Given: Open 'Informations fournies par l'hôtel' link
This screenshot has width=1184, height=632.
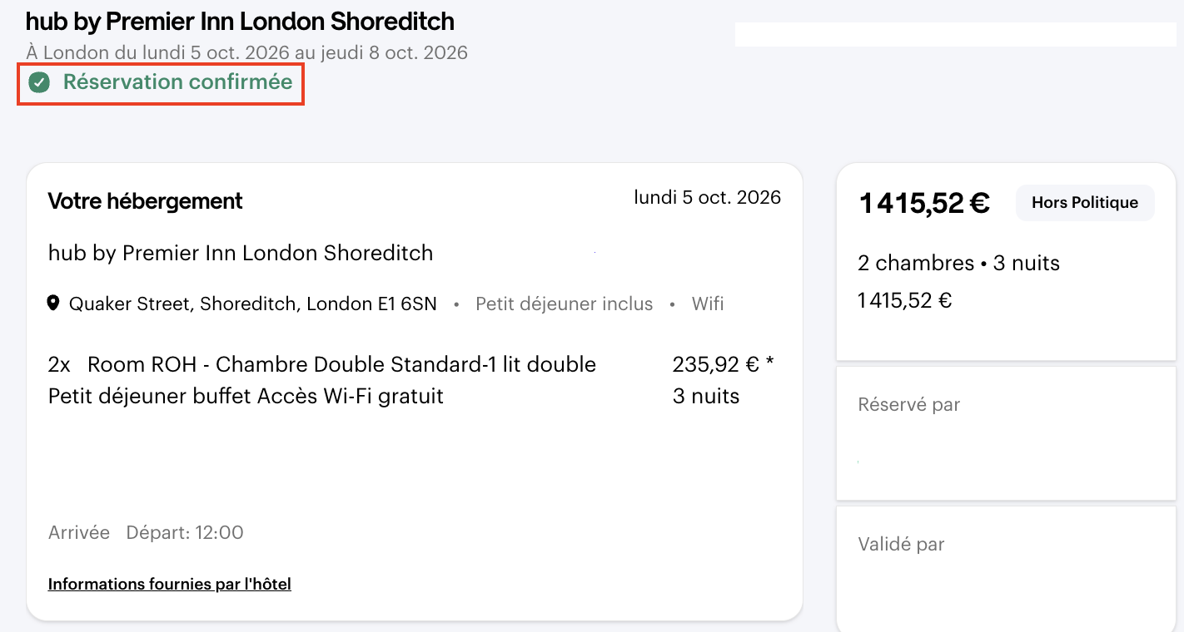Looking at the screenshot, I should pos(170,584).
